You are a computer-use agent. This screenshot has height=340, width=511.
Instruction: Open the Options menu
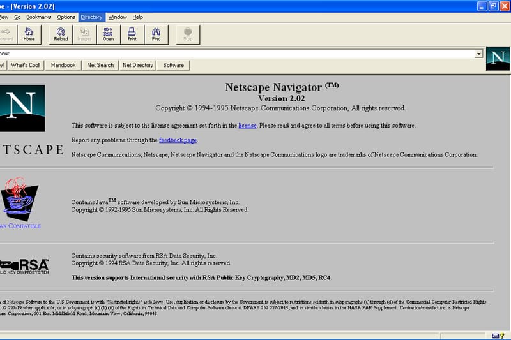(x=66, y=17)
